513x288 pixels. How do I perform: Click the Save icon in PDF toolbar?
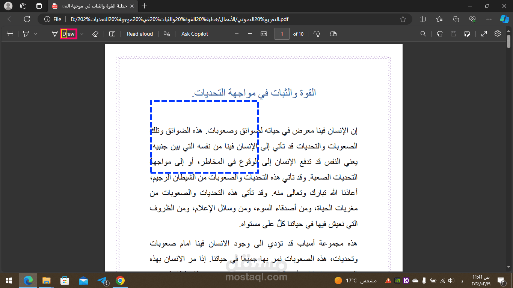[454, 34]
